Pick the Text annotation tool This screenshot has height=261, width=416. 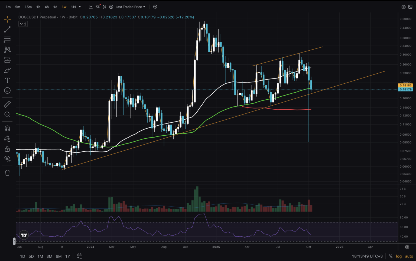(7, 80)
